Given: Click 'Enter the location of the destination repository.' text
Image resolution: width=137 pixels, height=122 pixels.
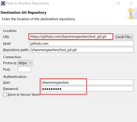Looking at the screenshot, I should [39, 19].
